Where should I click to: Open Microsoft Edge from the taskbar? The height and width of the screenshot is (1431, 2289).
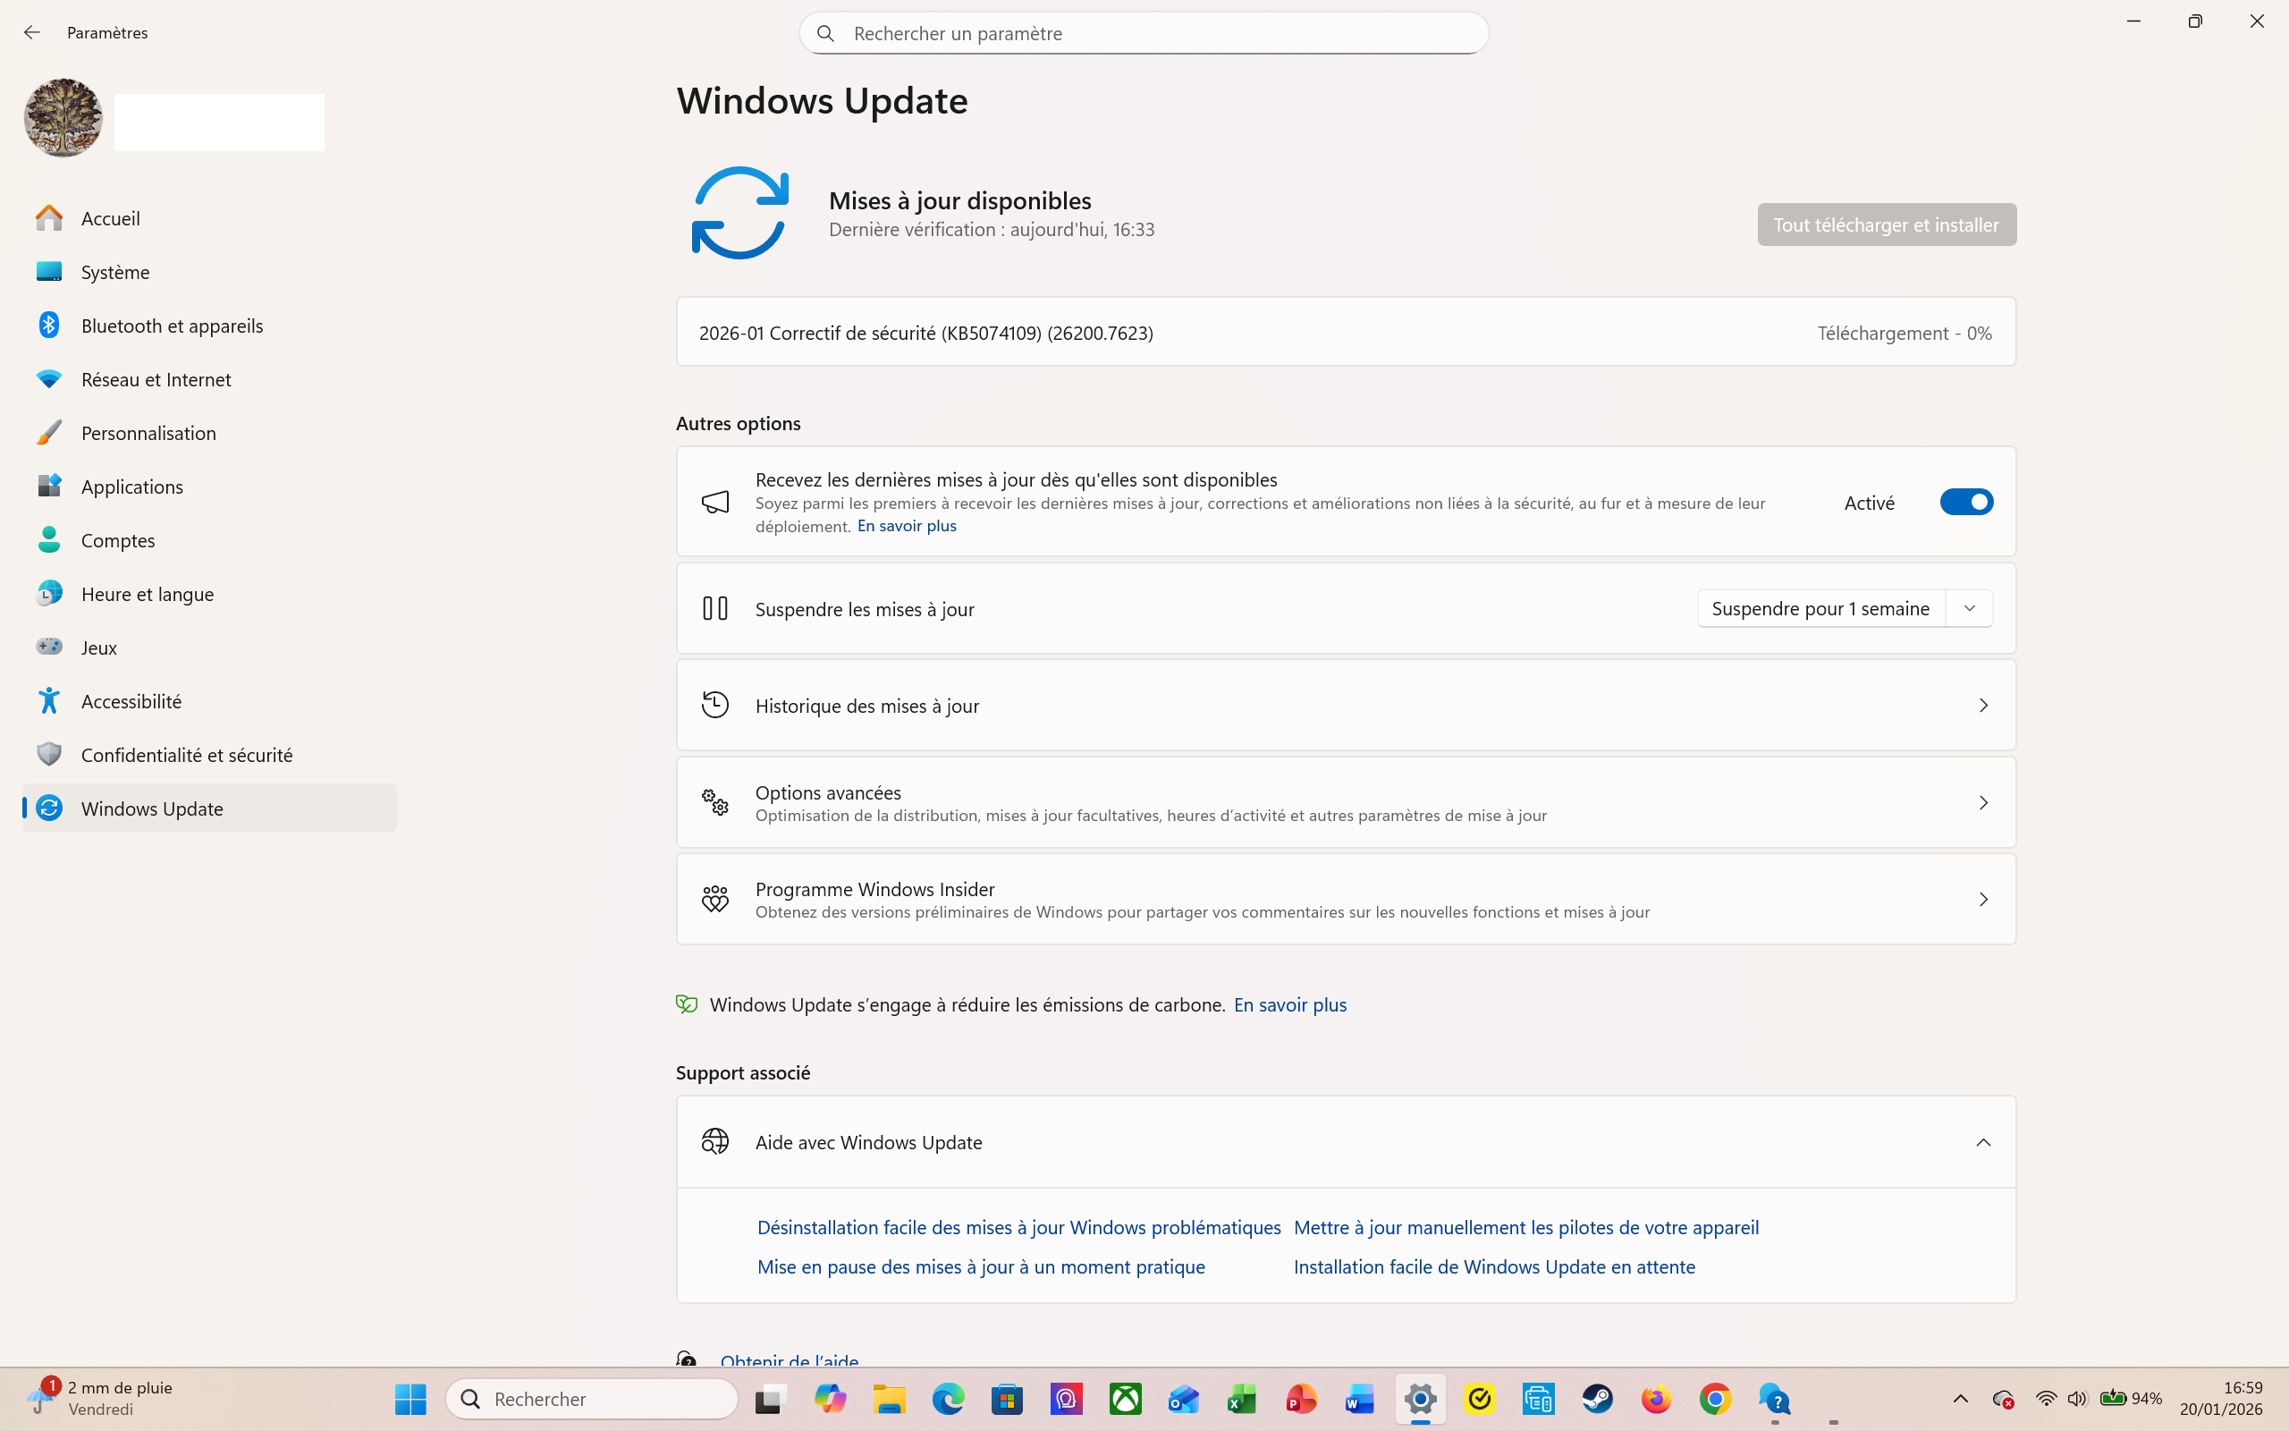(x=948, y=1399)
